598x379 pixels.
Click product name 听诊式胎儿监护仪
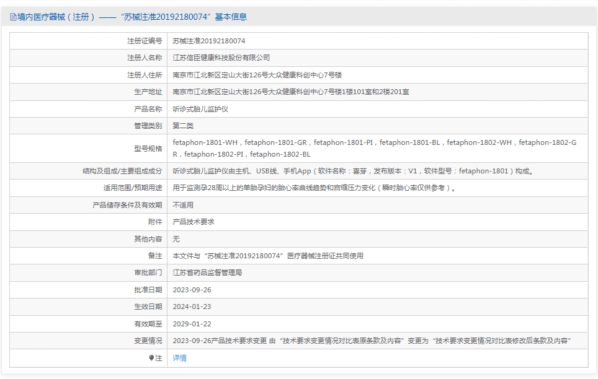pos(200,109)
